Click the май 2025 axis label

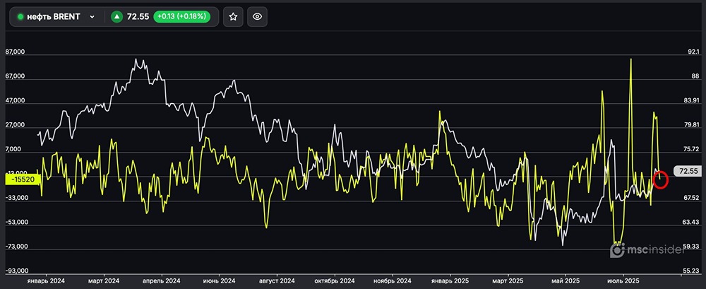point(566,280)
